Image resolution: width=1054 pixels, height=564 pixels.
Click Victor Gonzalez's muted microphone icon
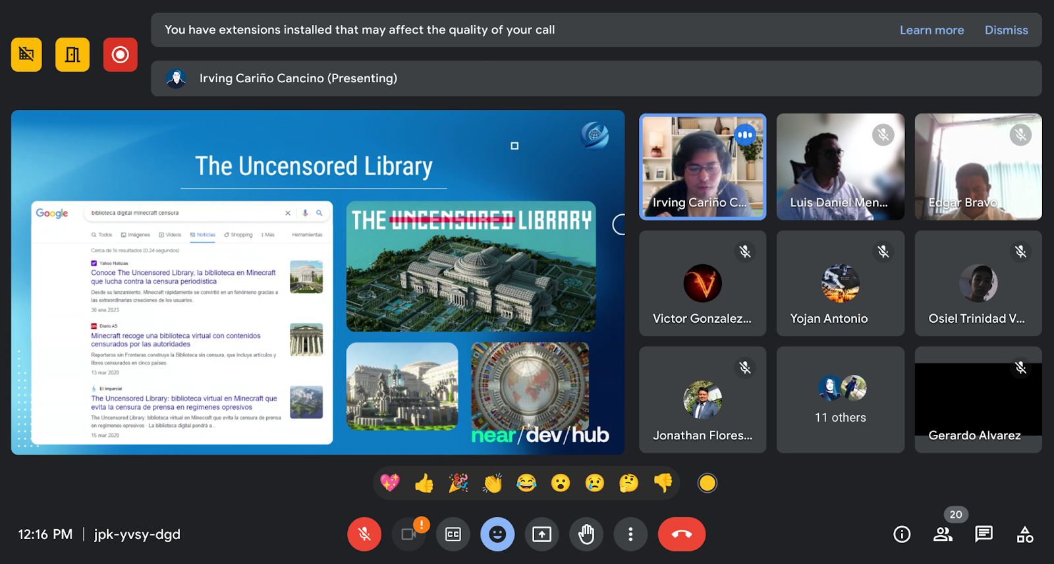pos(745,252)
